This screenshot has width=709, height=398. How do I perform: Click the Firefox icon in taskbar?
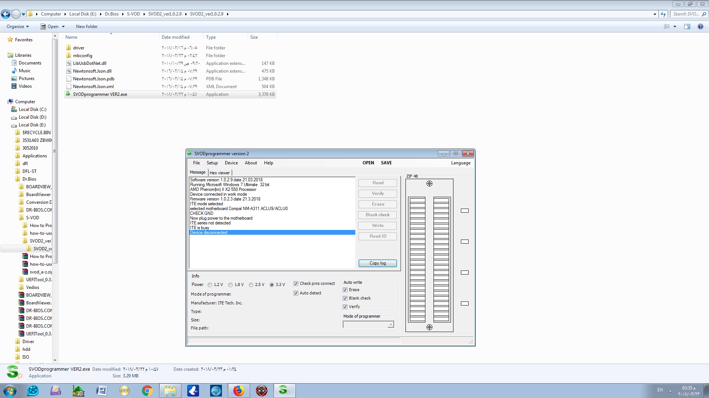coord(239,391)
